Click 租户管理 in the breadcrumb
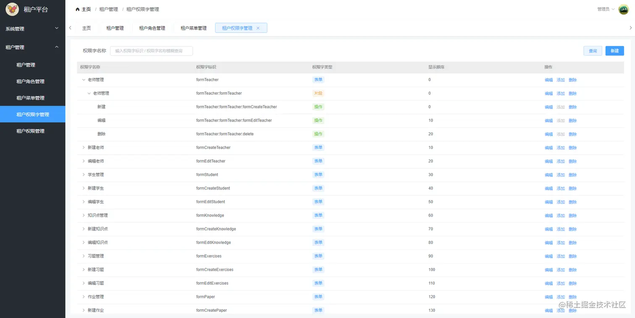This screenshot has width=635, height=318. tap(109, 9)
